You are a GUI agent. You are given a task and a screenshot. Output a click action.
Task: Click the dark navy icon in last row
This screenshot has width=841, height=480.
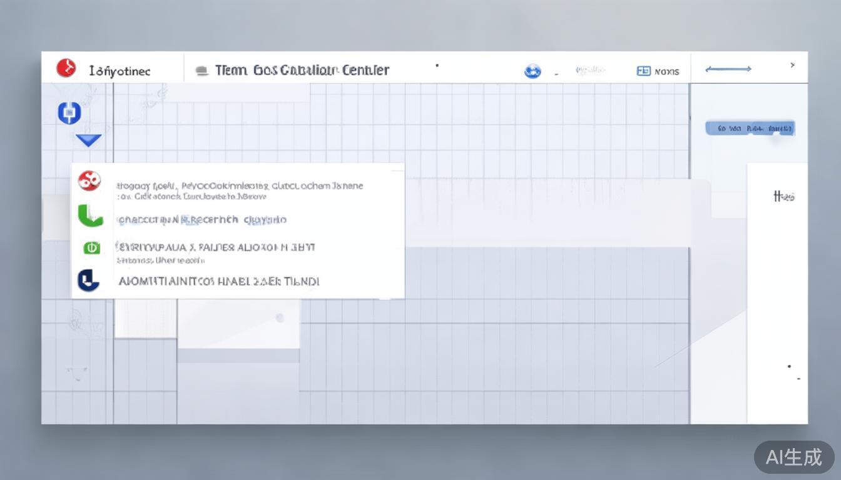tap(89, 281)
